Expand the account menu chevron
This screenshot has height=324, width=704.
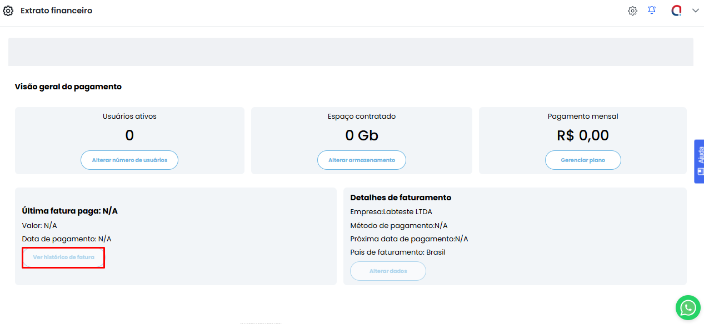pyautogui.click(x=695, y=11)
